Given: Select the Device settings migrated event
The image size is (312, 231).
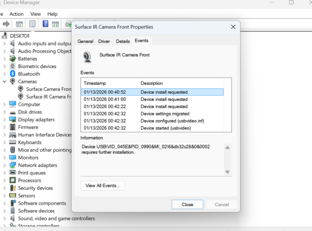Looking at the screenshot, I should [153, 114].
